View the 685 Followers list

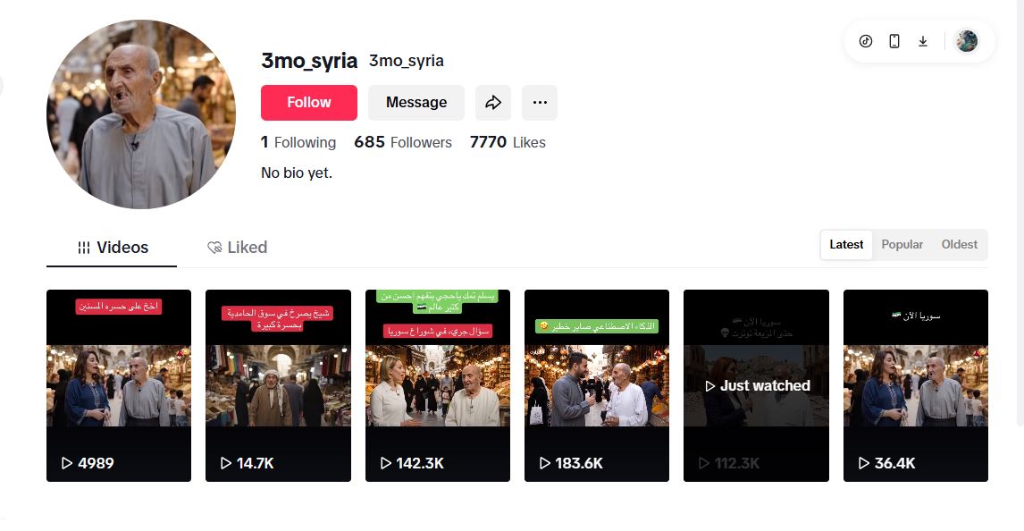pos(403,142)
